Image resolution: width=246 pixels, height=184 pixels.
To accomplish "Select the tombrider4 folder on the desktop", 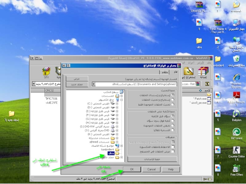I will click(x=218, y=61).
